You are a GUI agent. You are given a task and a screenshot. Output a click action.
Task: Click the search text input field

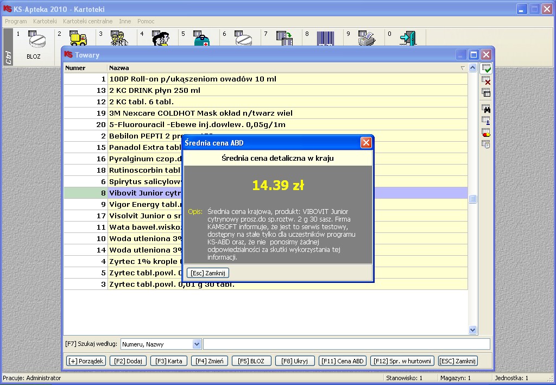pos(346,344)
